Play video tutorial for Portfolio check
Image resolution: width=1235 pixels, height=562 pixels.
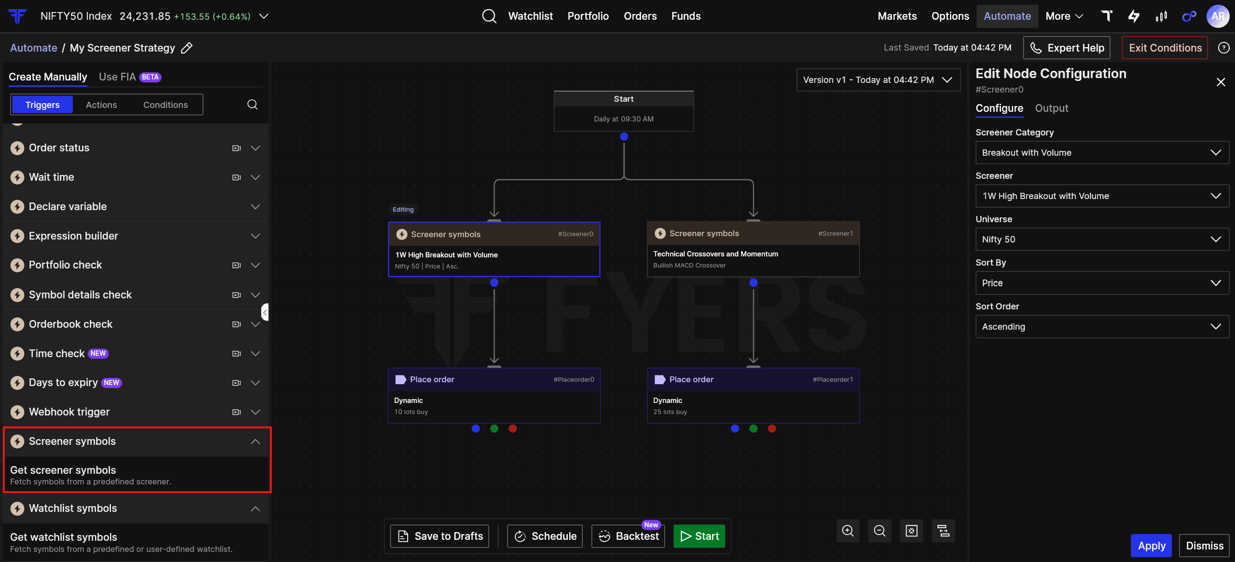[236, 265]
